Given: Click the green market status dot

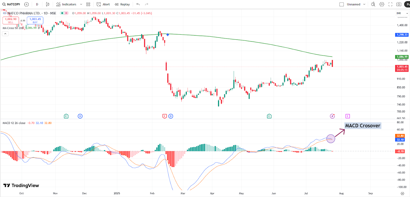Looking at the screenshot, I should (62, 13).
